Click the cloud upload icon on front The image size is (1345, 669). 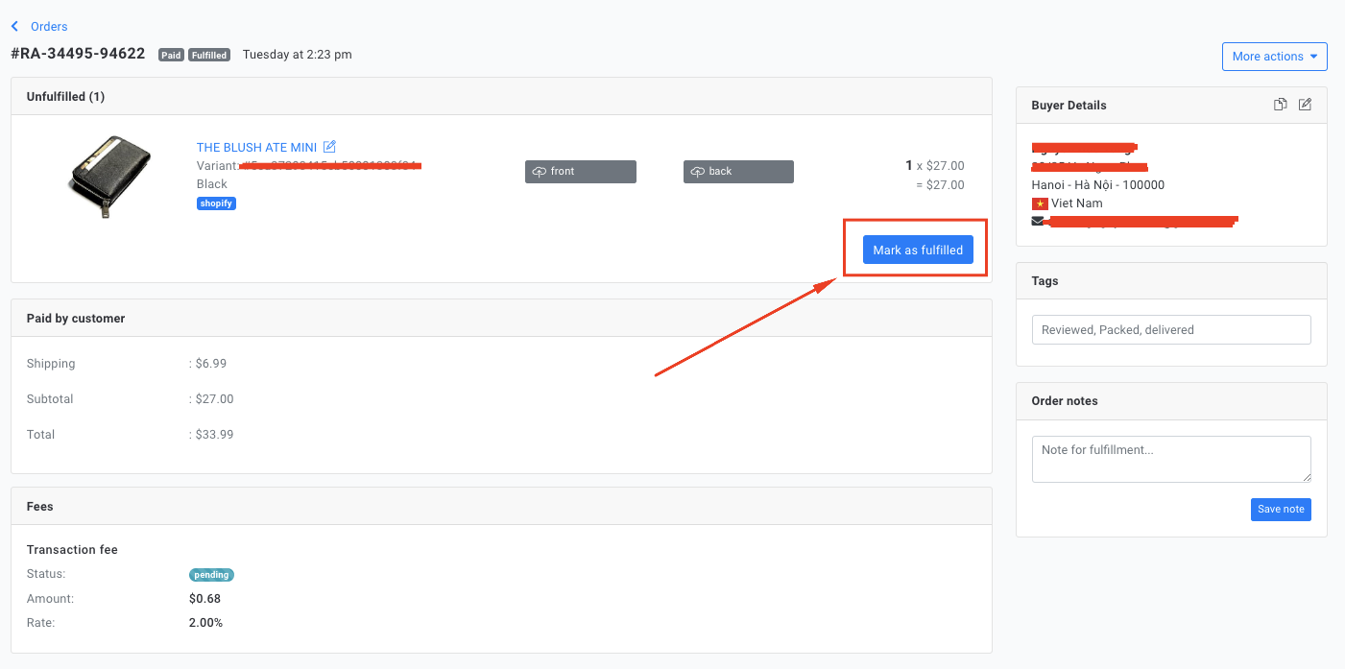click(x=540, y=172)
